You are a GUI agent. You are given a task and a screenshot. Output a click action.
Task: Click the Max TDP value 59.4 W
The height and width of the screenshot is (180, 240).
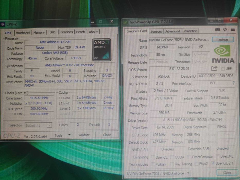click(x=79, y=47)
